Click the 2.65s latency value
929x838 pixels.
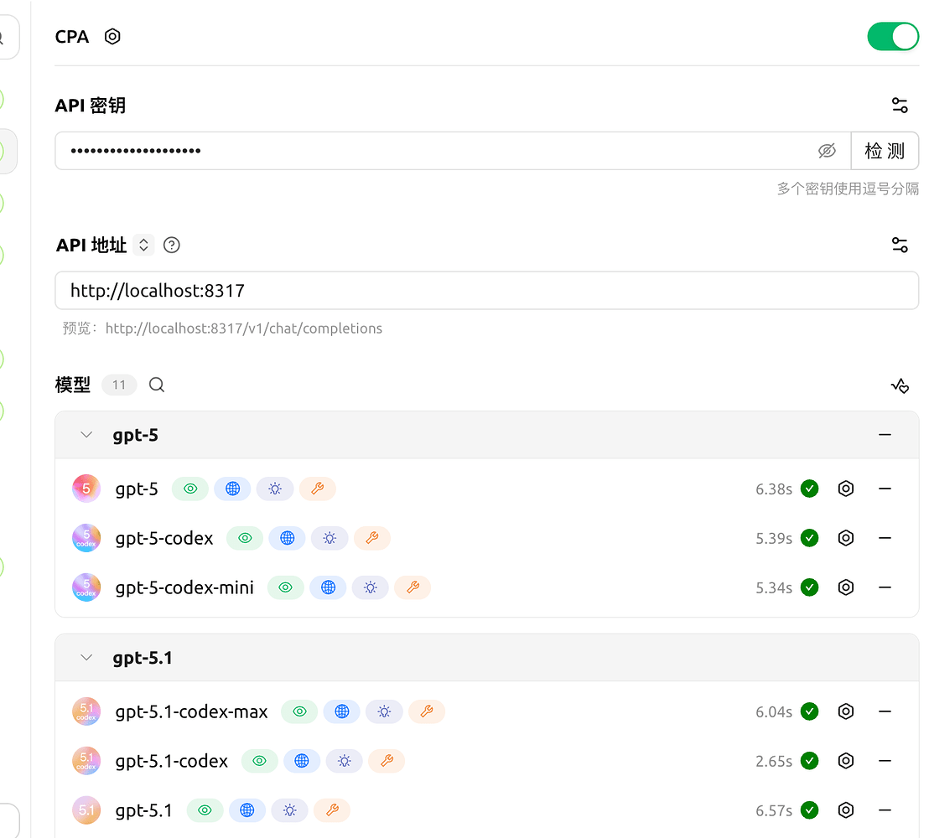(x=774, y=762)
